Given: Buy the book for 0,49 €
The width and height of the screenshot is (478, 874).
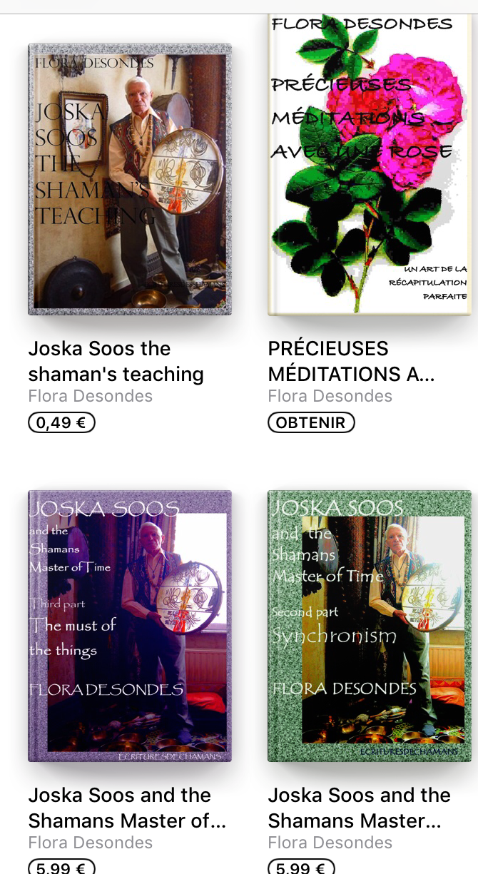Looking at the screenshot, I should pyautogui.click(x=61, y=422).
